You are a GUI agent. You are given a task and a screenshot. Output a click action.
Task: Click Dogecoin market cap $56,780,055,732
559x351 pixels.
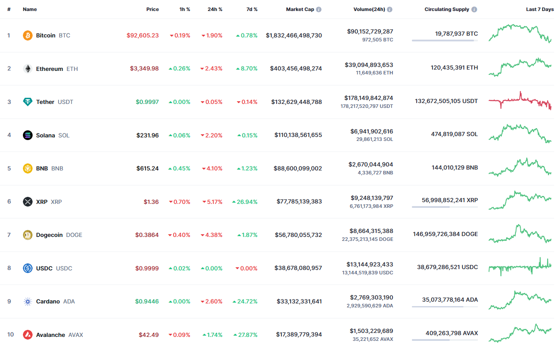tap(299, 235)
